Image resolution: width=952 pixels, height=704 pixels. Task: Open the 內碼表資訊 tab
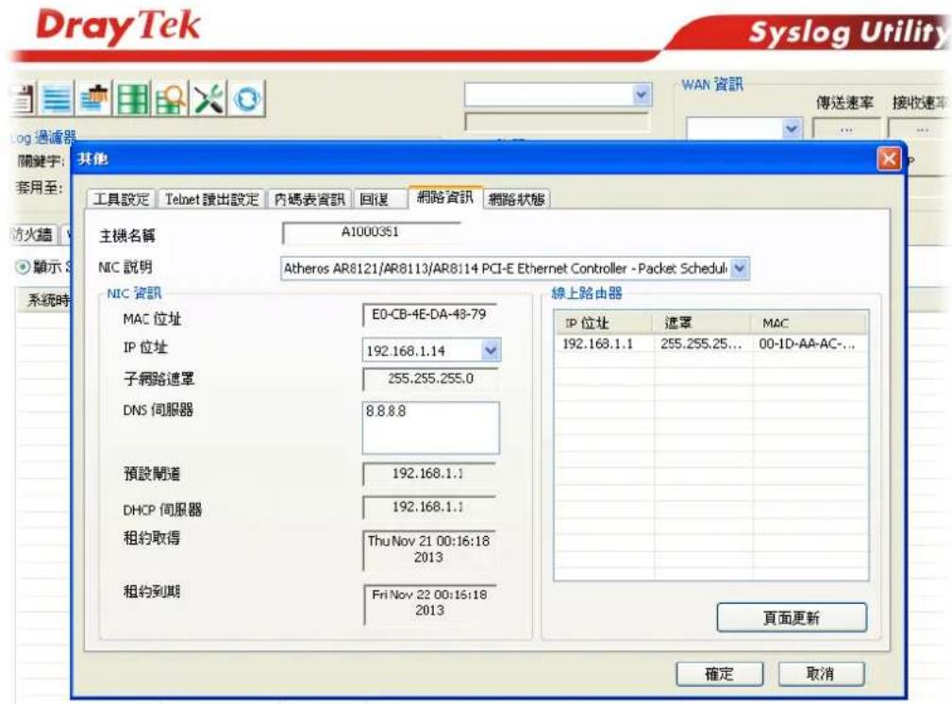pos(309,199)
